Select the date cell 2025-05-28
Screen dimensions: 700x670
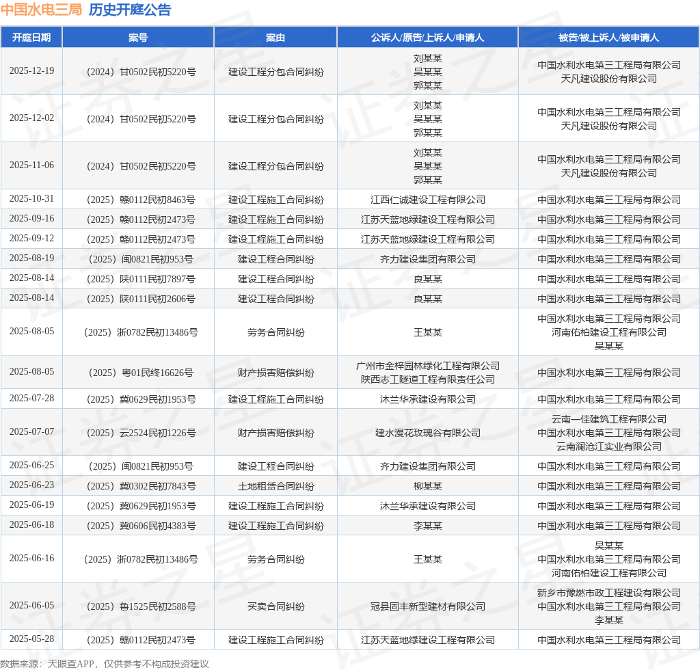click(x=31, y=639)
